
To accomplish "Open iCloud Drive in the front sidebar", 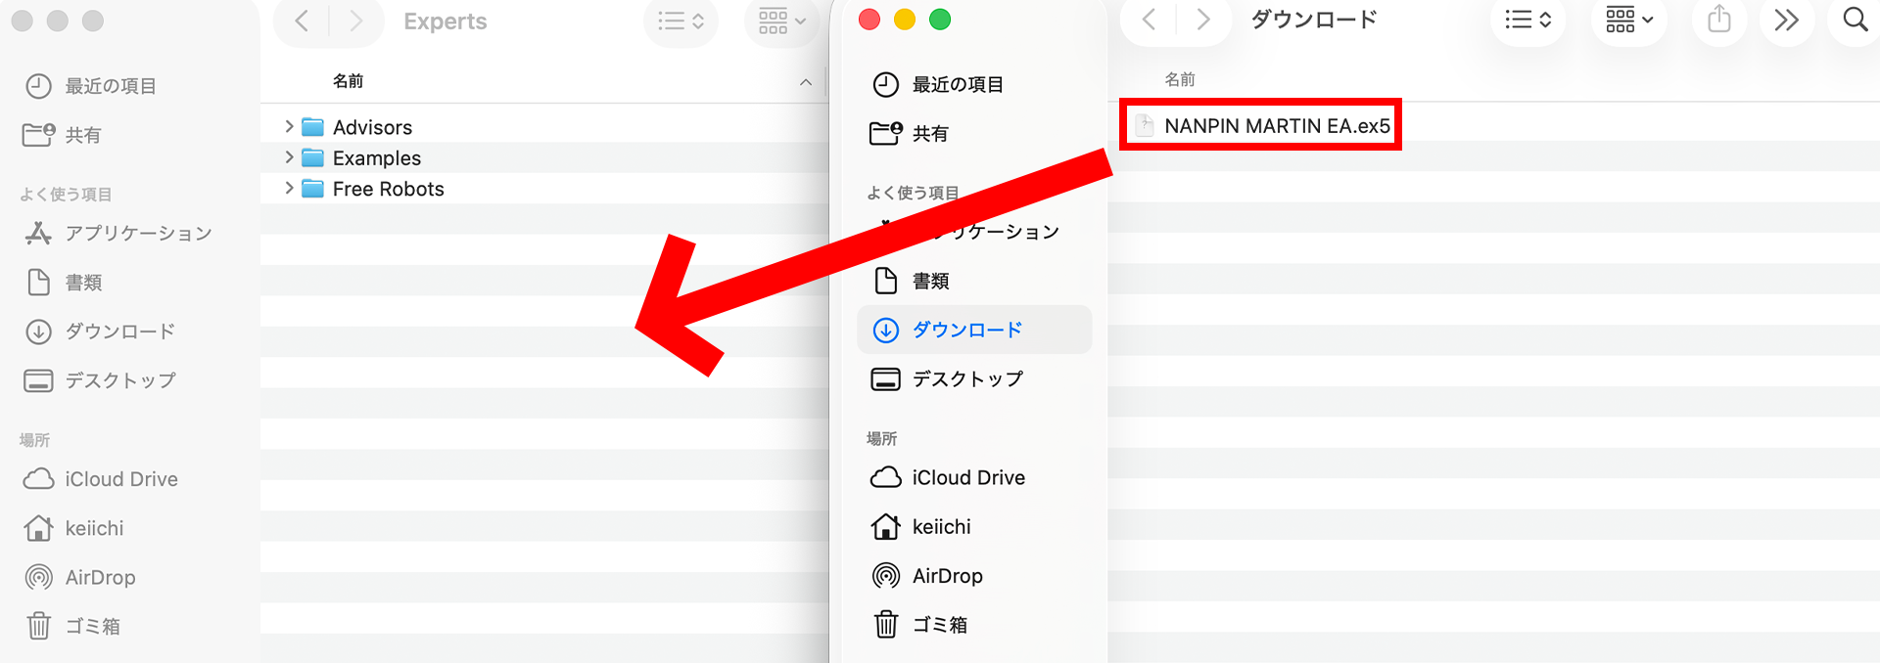I will click(x=967, y=477).
